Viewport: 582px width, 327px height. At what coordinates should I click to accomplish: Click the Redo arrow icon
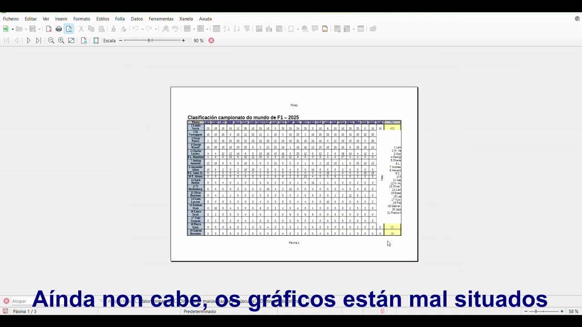149,29
